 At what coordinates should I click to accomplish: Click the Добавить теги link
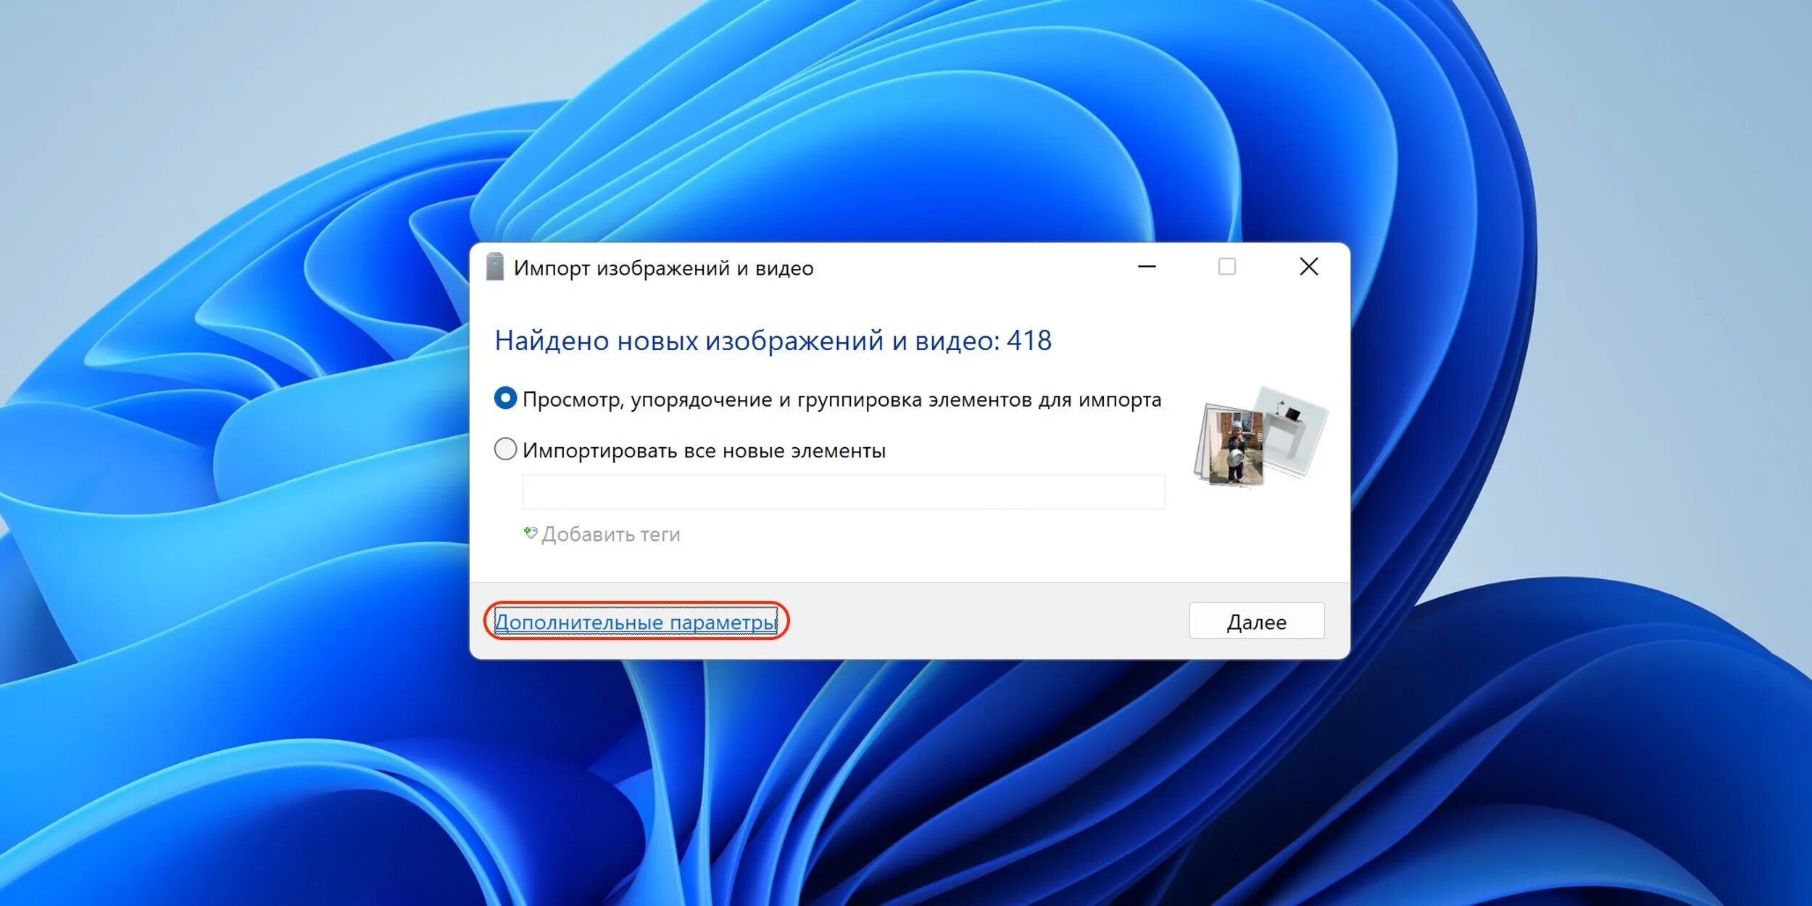tap(610, 534)
